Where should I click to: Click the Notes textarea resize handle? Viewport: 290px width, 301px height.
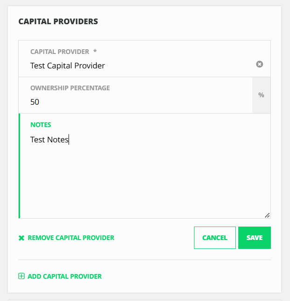(x=267, y=215)
